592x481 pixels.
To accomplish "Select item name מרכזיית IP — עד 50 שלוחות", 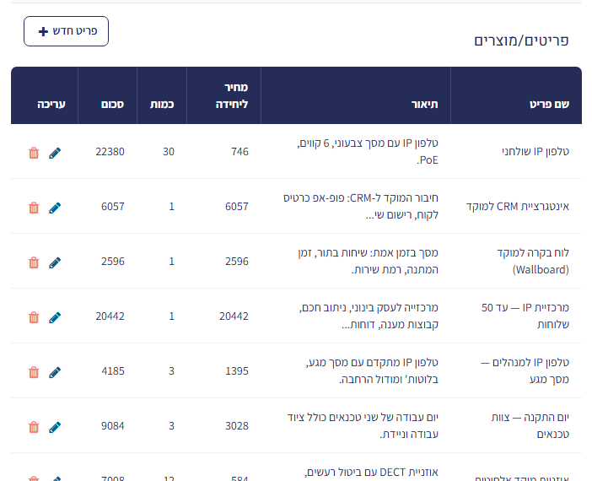I will (x=525, y=316).
